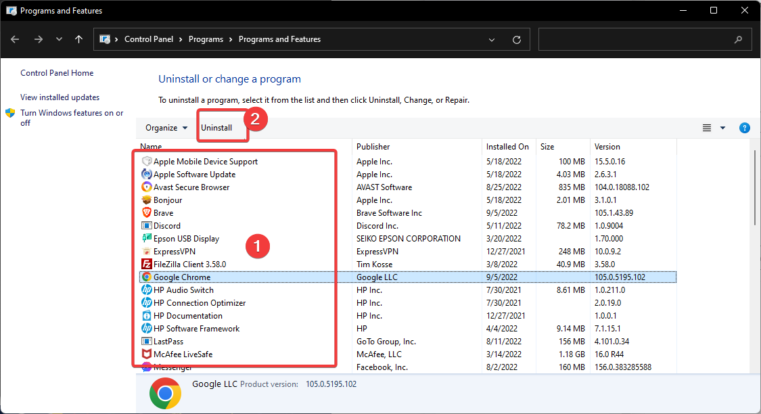Select the Discord program name
The image size is (761, 414).
pyautogui.click(x=167, y=226)
